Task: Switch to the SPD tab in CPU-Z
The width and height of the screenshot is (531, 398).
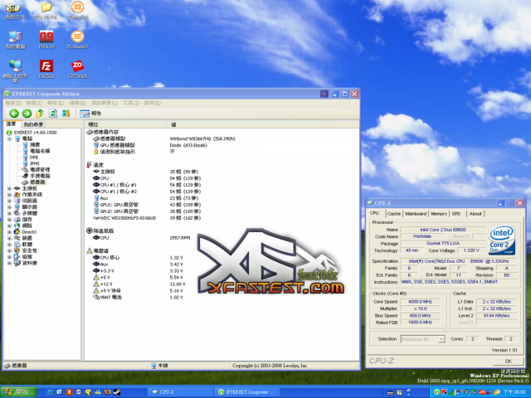Action: coord(456,214)
